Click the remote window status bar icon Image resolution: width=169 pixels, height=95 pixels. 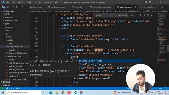(x=2, y=88)
